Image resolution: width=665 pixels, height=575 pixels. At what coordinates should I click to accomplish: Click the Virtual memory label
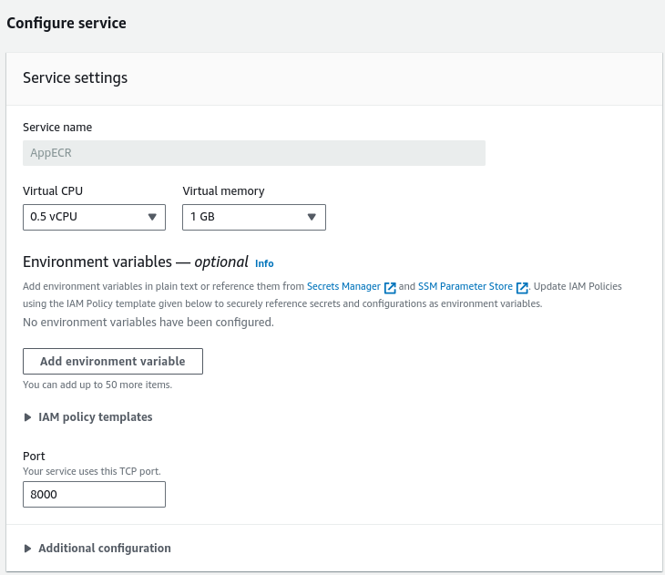point(223,191)
